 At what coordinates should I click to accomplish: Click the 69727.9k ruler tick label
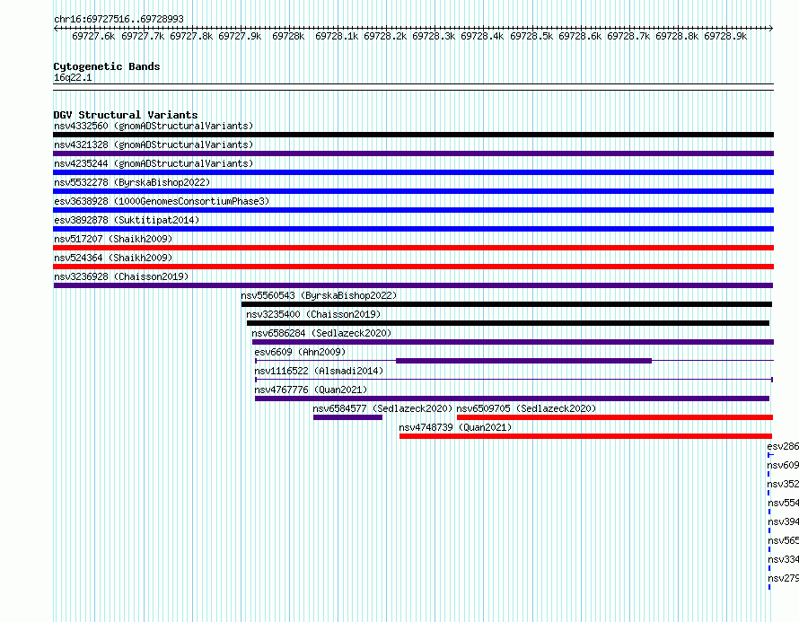click(x=240, y=36)
